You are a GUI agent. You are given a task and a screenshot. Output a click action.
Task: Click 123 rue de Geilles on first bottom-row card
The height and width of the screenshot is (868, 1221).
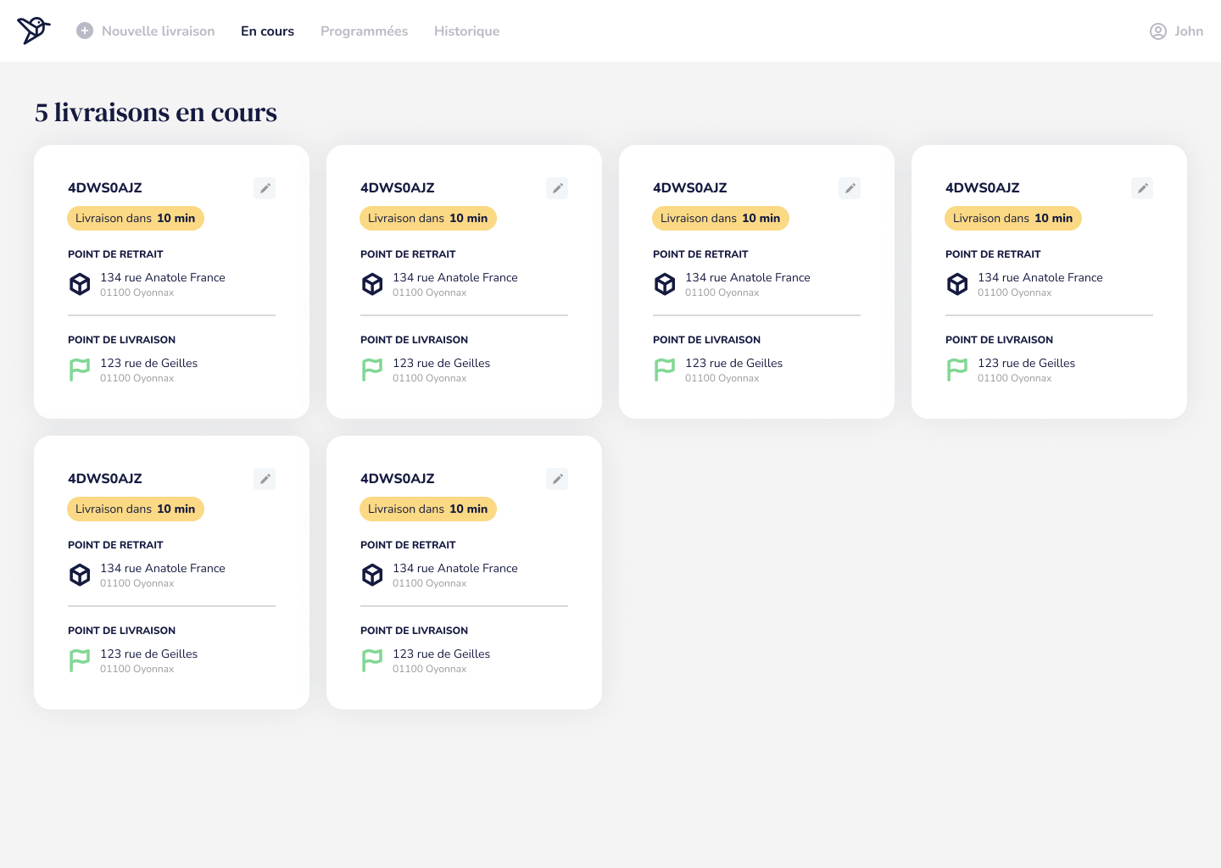tap(148, 654)
